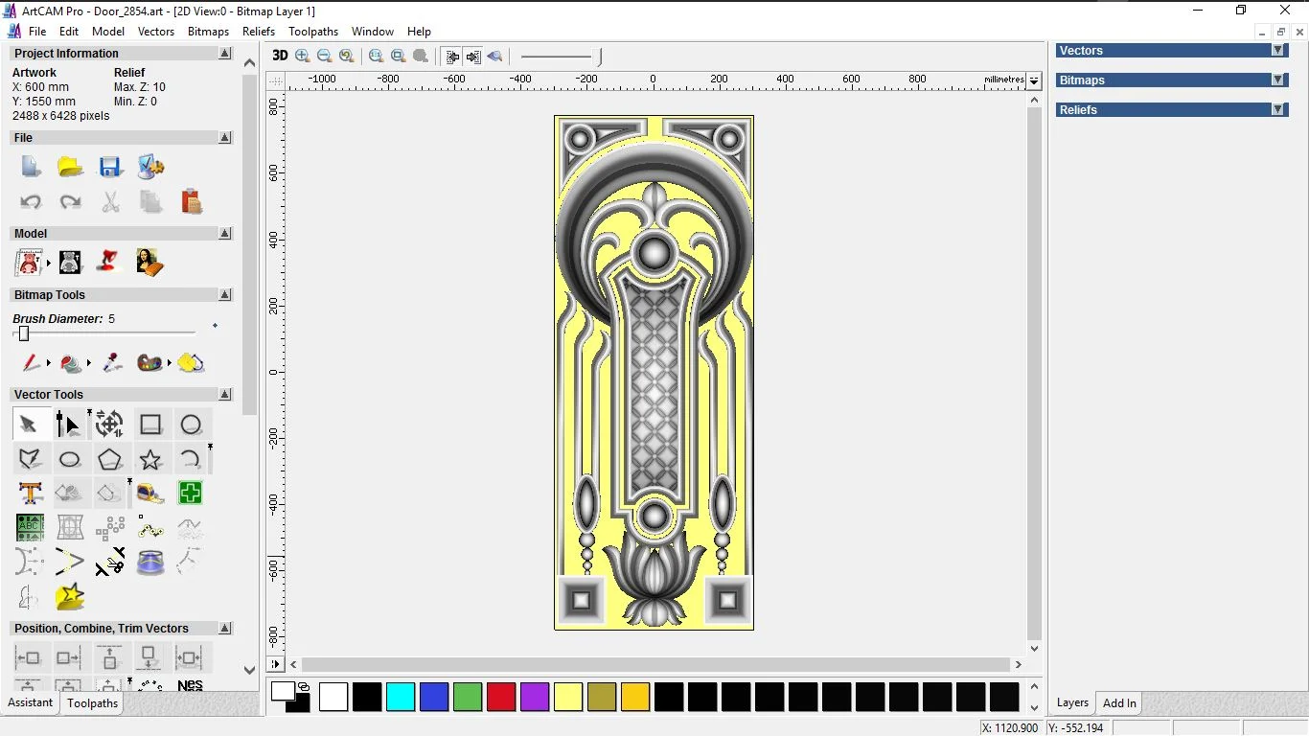
Task: Expand the Vectors panel on the right
Action: pos(1277,51)
